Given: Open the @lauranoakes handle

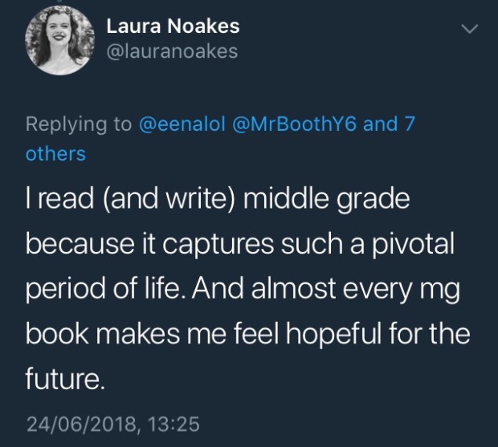Looking at the screenshot, I should pyautogui.click(x=172, y=51).
